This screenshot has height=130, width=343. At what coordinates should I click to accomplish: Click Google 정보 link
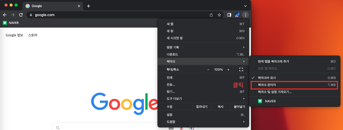click(14, 35)
